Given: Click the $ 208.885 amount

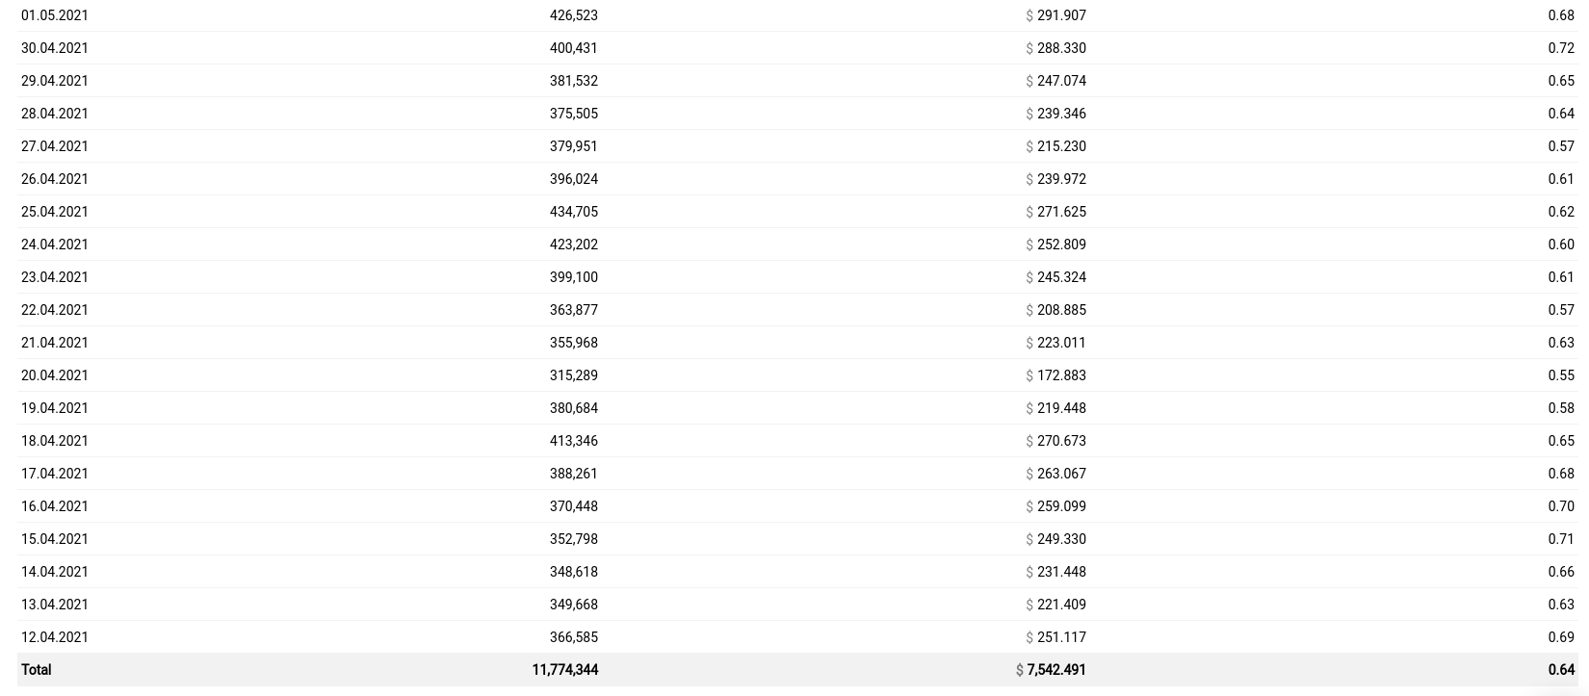Looking at the screenshot, I should pos(1056,310).
